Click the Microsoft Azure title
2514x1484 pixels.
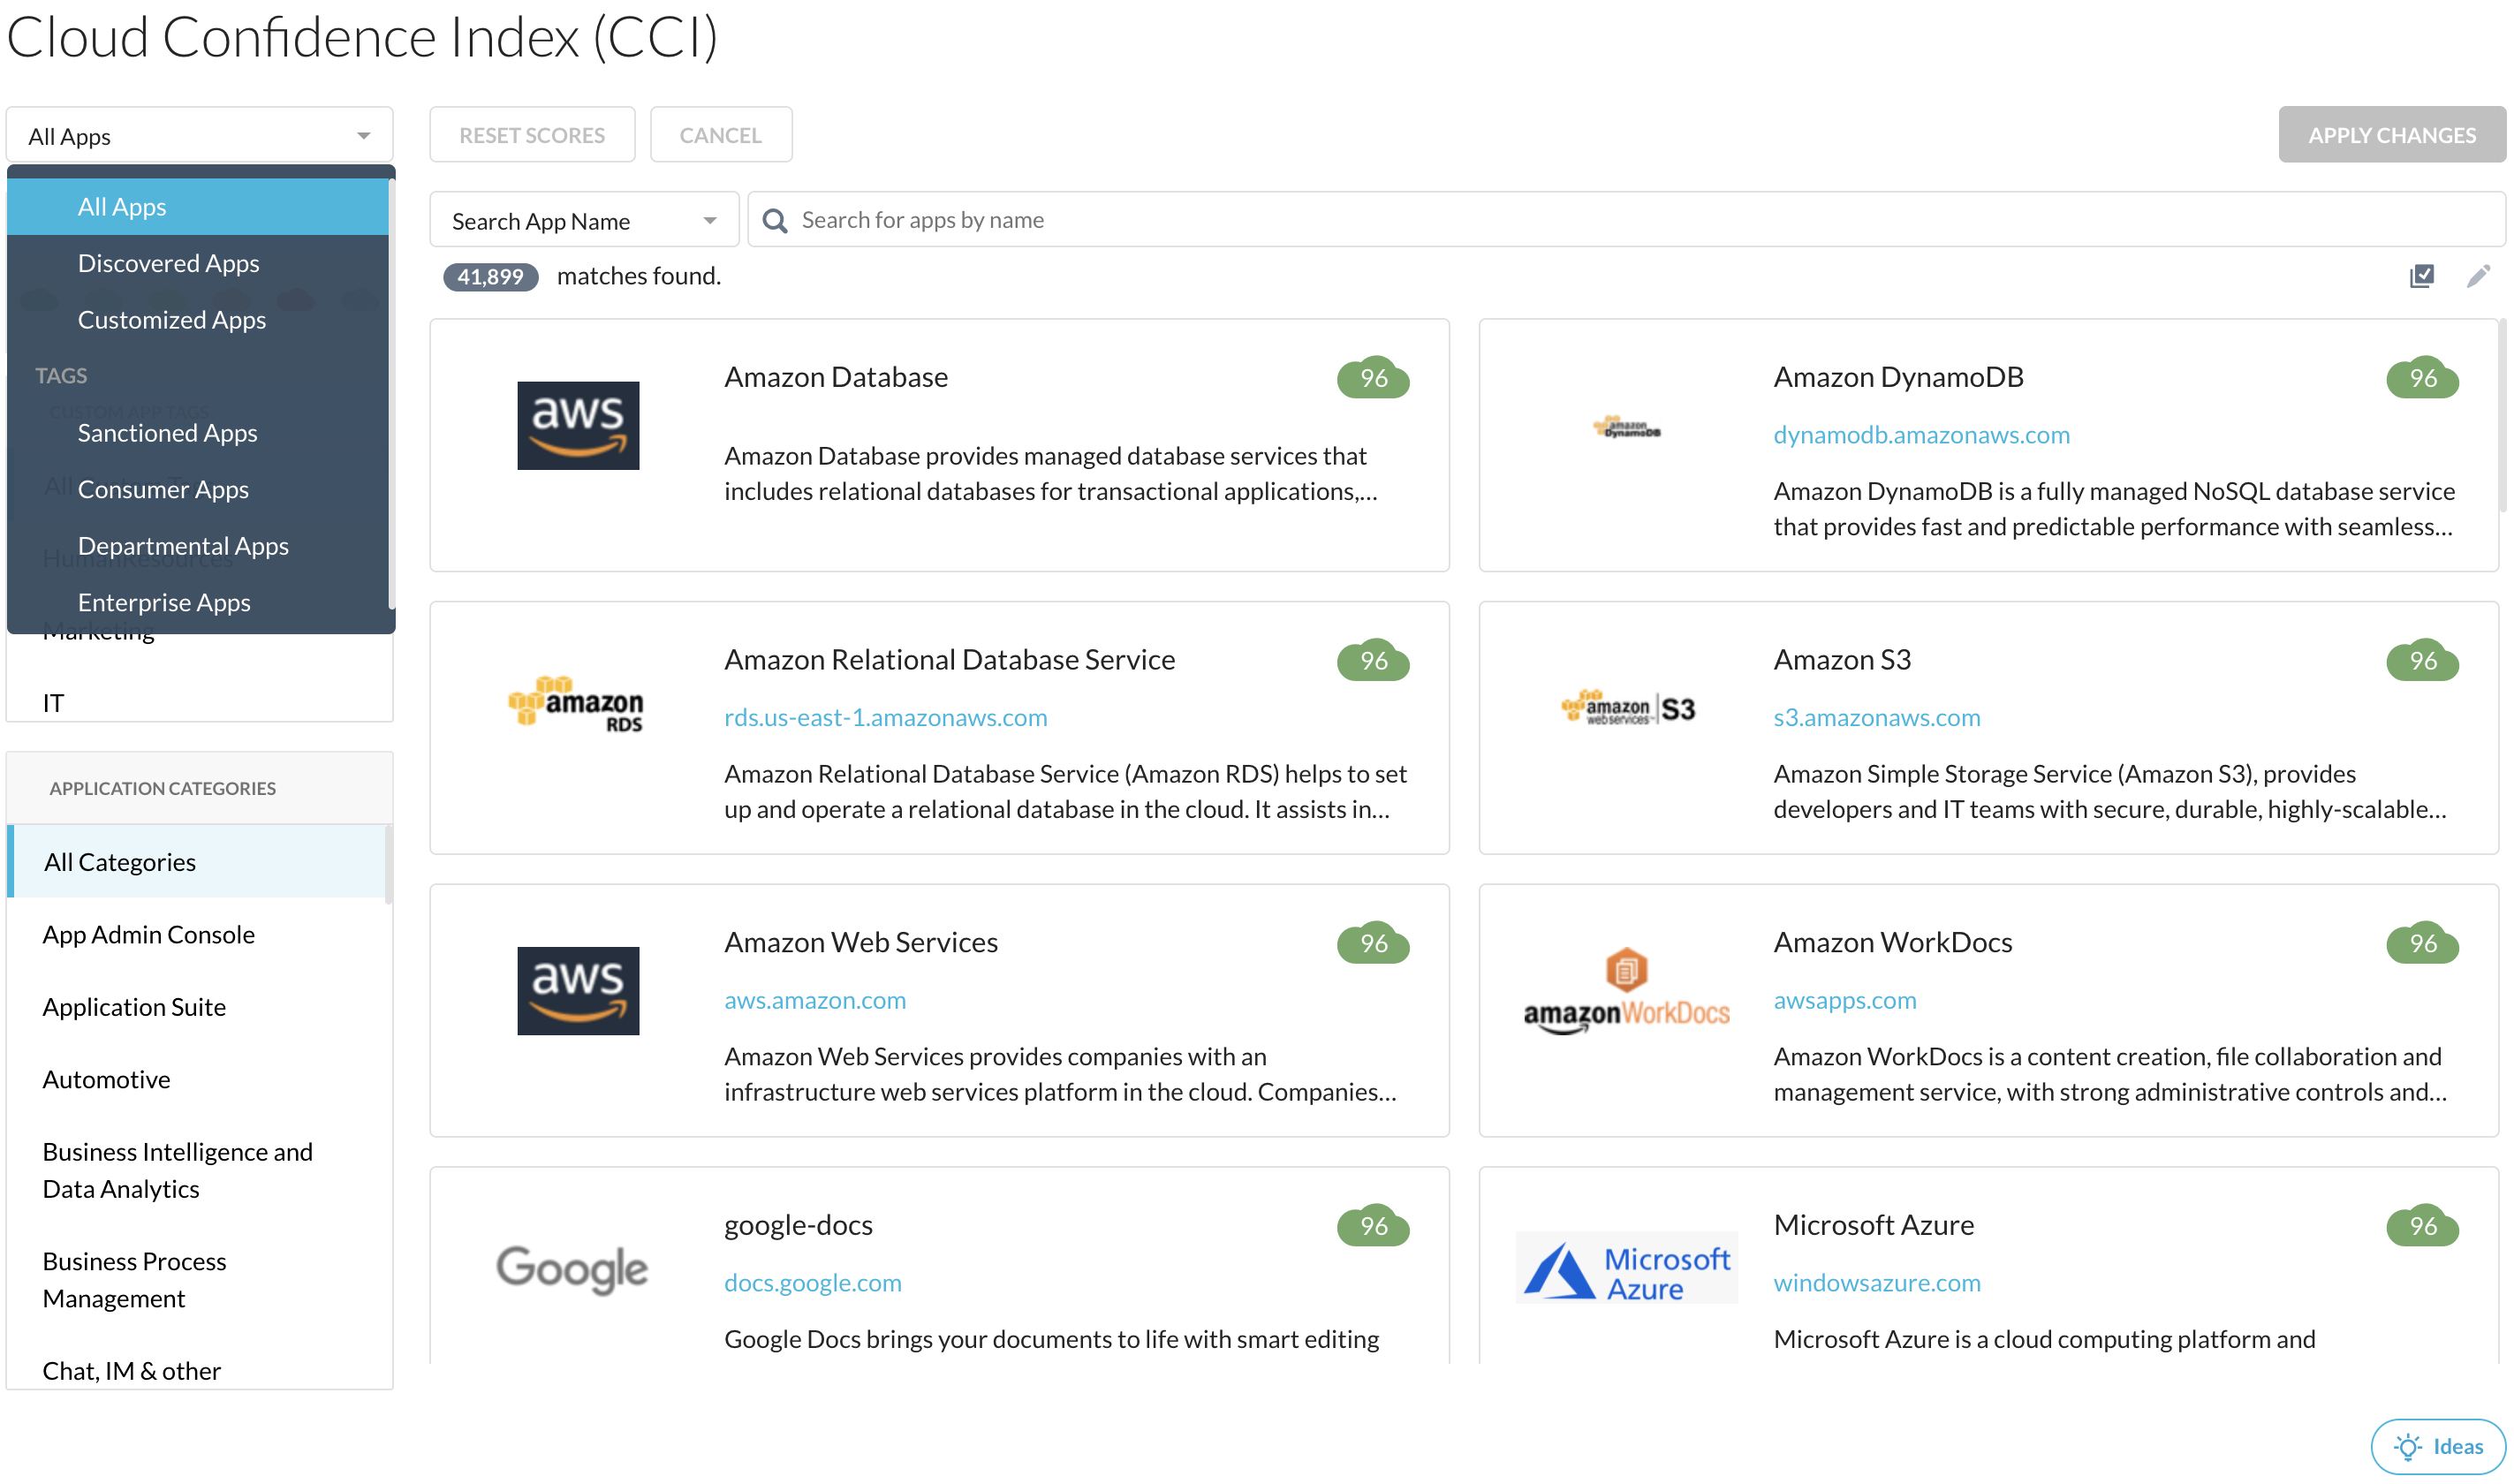click(x=1872, y=1226)
